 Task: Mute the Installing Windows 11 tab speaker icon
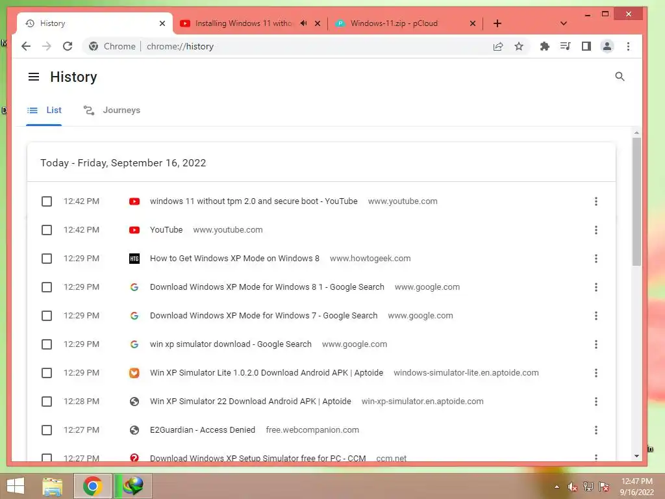[303, 23]
